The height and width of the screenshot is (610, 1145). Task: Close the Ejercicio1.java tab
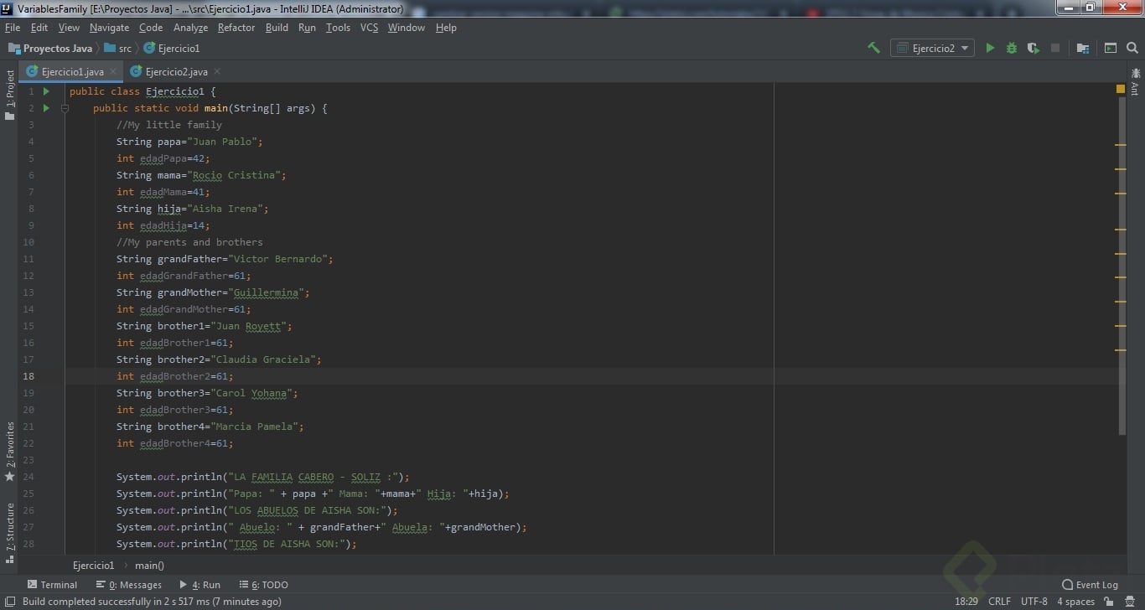click(x=113, y=72)
